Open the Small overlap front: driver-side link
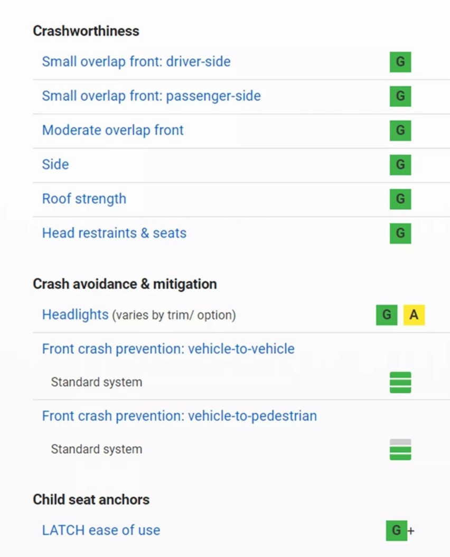This screenshot has height=557, width=450. [136, 62]
